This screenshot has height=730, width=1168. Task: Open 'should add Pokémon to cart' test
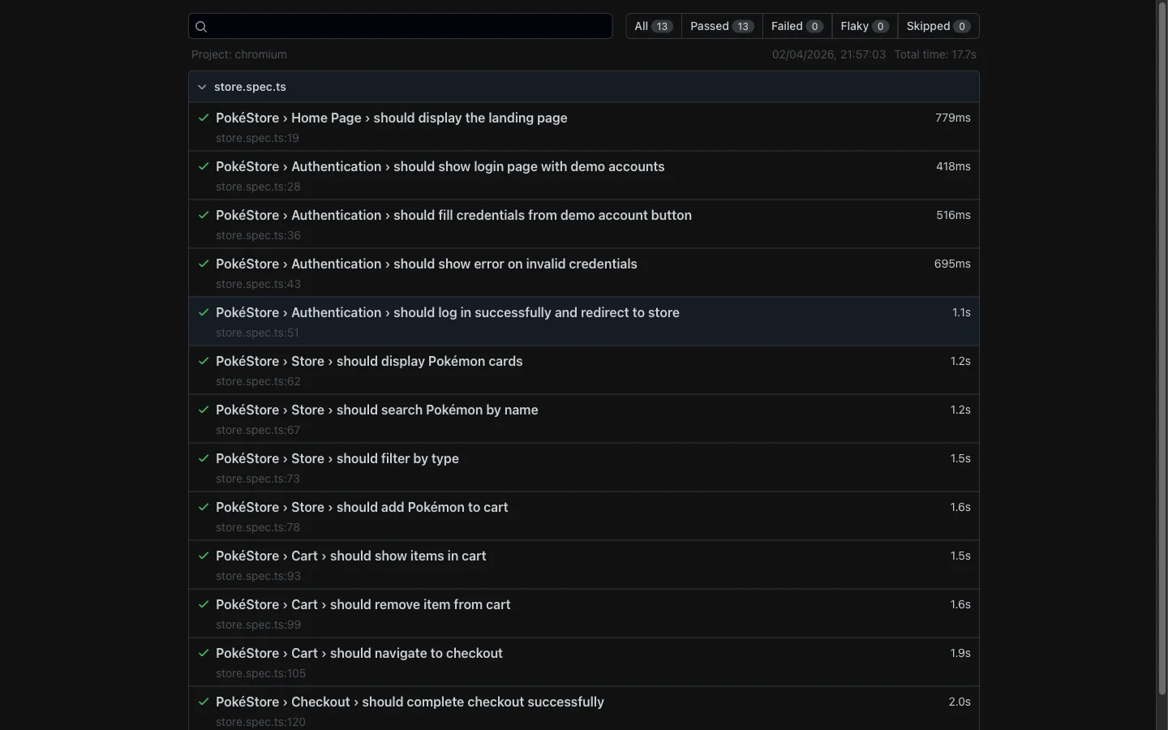pyautogui.click(x=362, y=508)
